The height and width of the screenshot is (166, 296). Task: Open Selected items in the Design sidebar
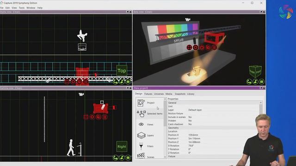(149, 114)
